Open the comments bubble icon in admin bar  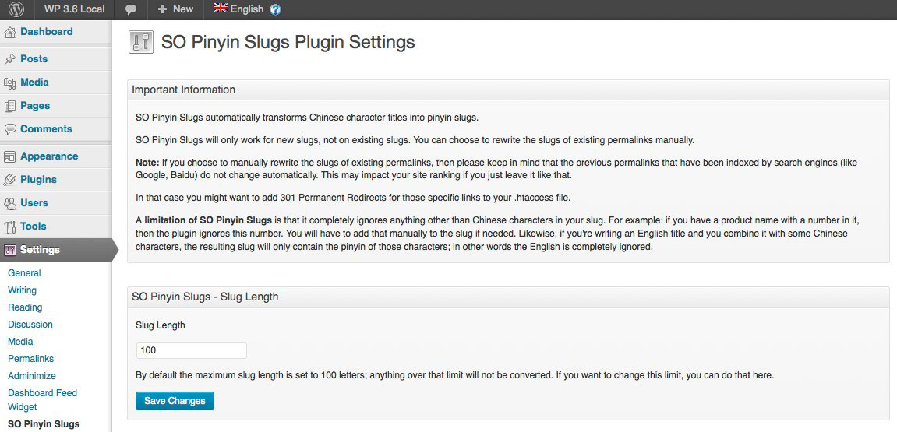point(131,9)
